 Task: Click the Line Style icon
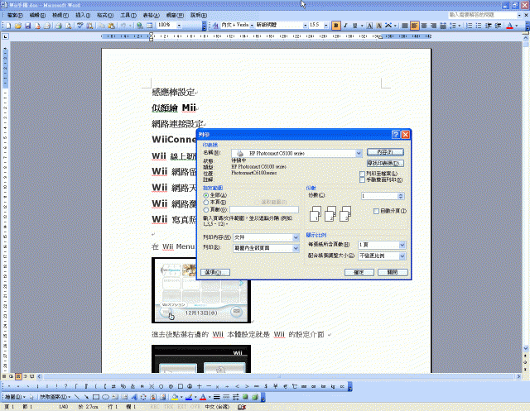(x=217, y=397)
